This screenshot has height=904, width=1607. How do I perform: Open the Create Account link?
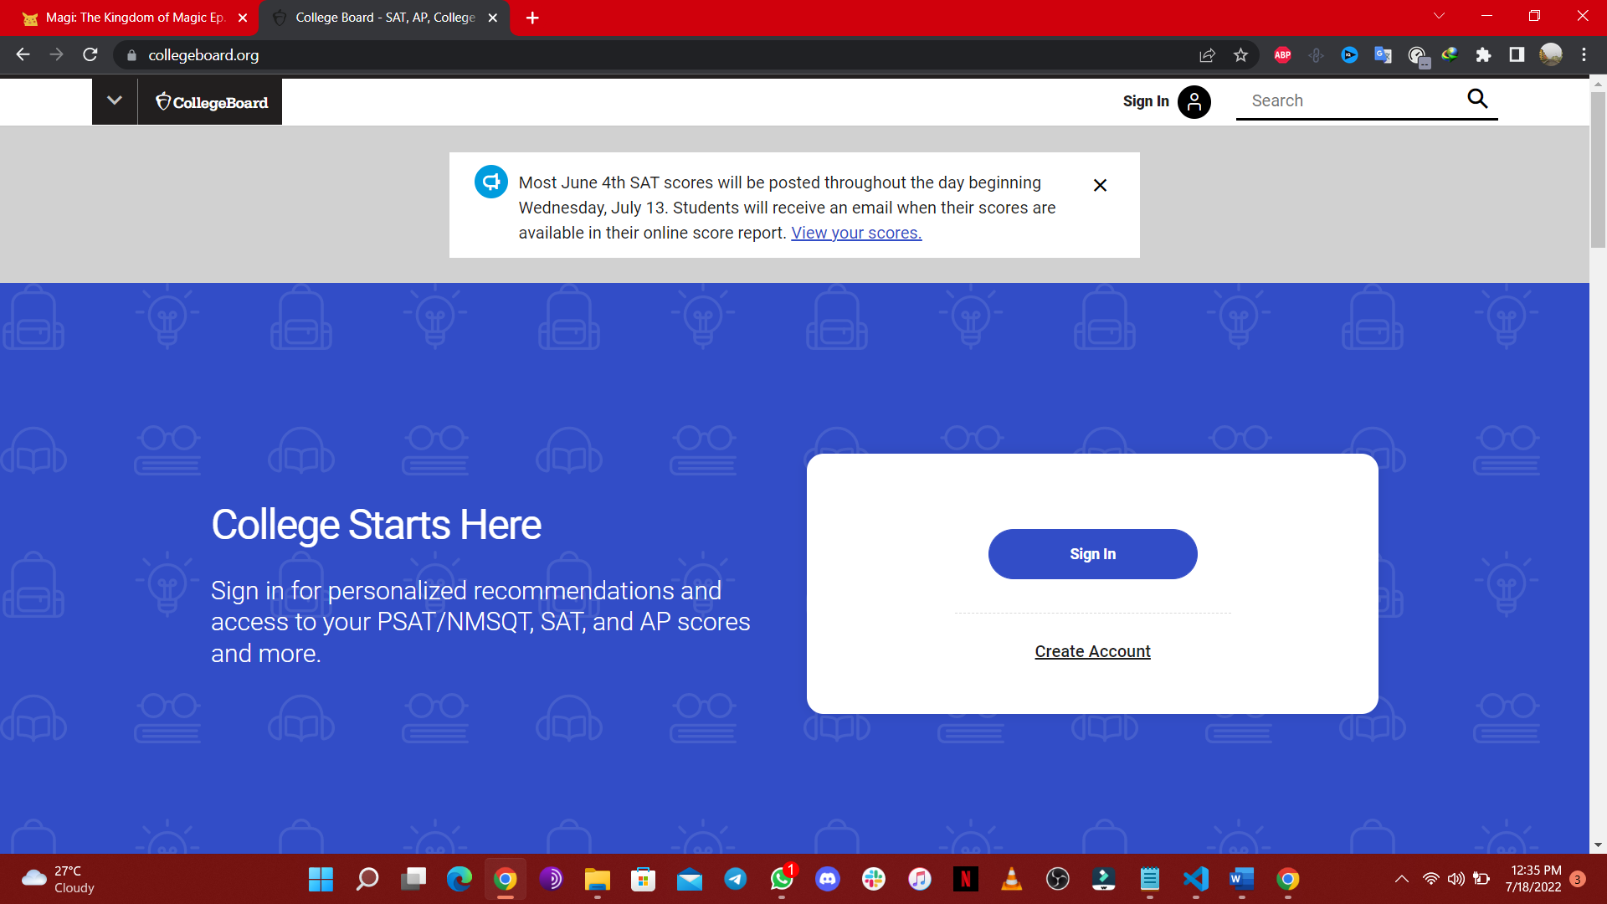coord(1092,651)
